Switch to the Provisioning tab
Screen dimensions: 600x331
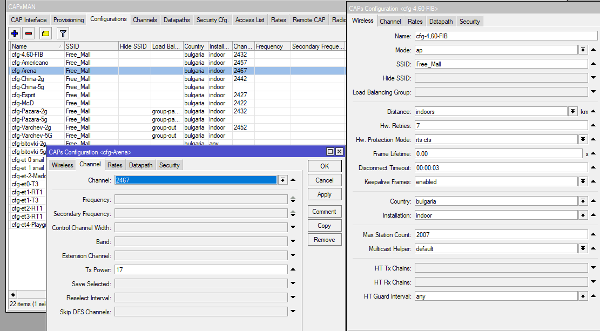coord(69,20)
